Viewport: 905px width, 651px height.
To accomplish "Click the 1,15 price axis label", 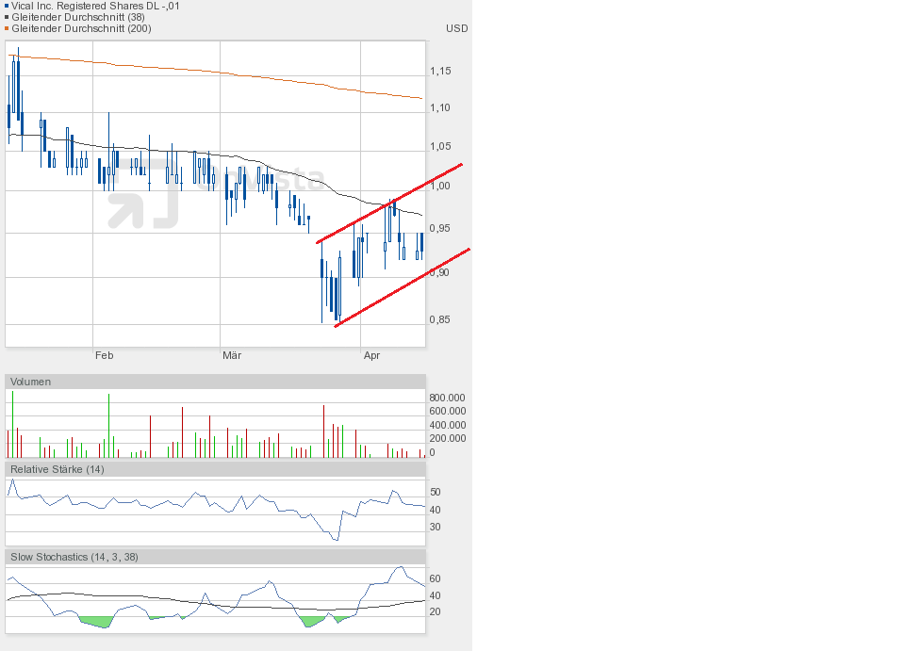I will [x=440, y=71].
